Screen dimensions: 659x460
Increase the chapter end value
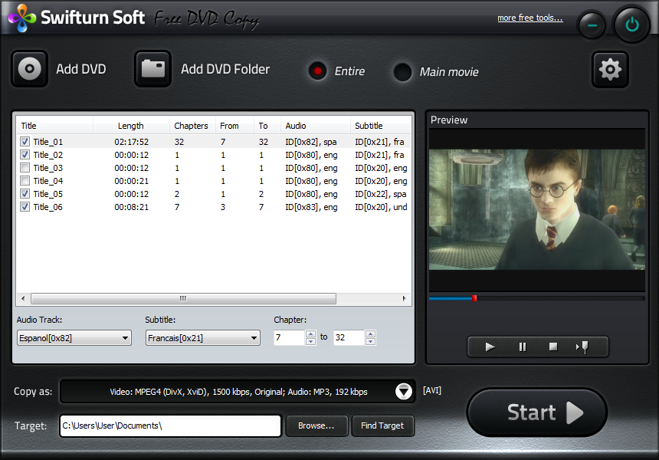[370, 333]
